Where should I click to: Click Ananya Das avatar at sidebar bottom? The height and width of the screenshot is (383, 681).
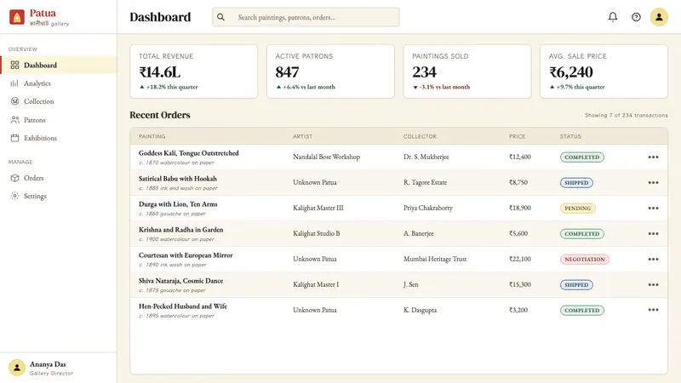tap(17, 368)
